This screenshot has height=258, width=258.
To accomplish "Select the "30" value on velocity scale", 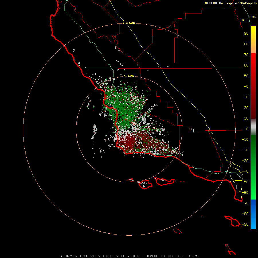I will coord(246,97).
